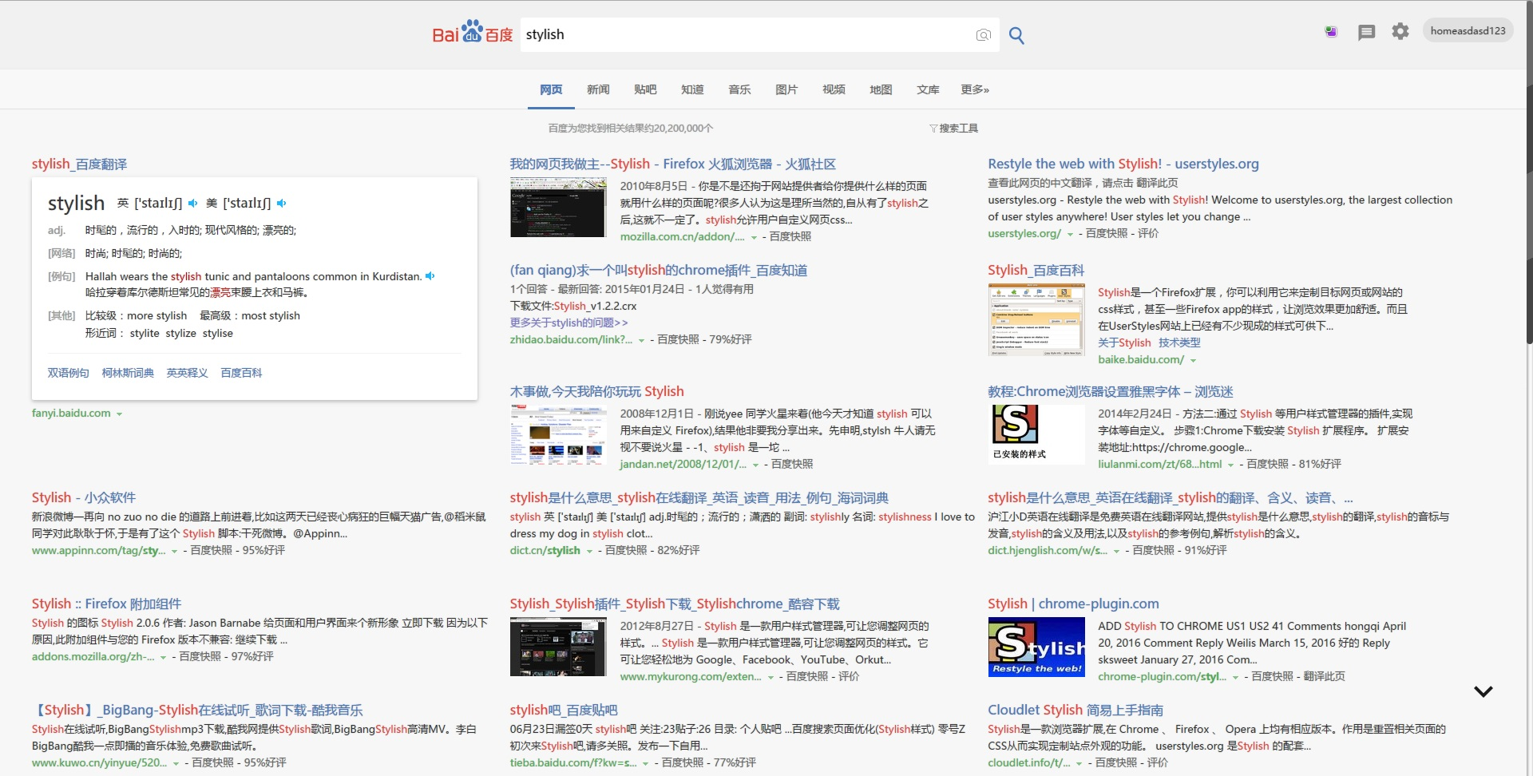Expand the baike.baidu.com result dropdown arrow
This screenshot has width=1533, height=776.
1193,361
